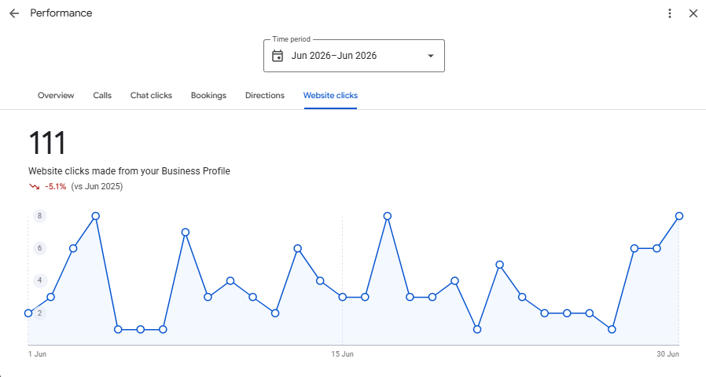Select the Website clicks tab

click(x=330, y=95)
